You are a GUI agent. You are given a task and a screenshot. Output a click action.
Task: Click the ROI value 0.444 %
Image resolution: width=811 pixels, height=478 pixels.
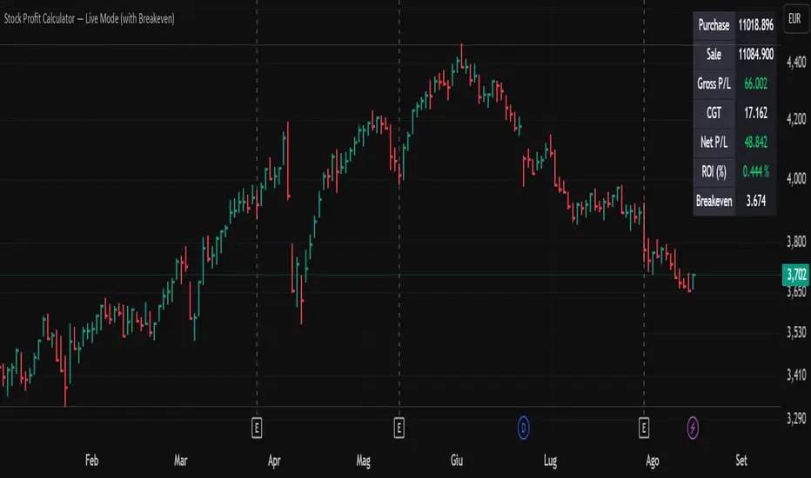[x=755, y=171]
